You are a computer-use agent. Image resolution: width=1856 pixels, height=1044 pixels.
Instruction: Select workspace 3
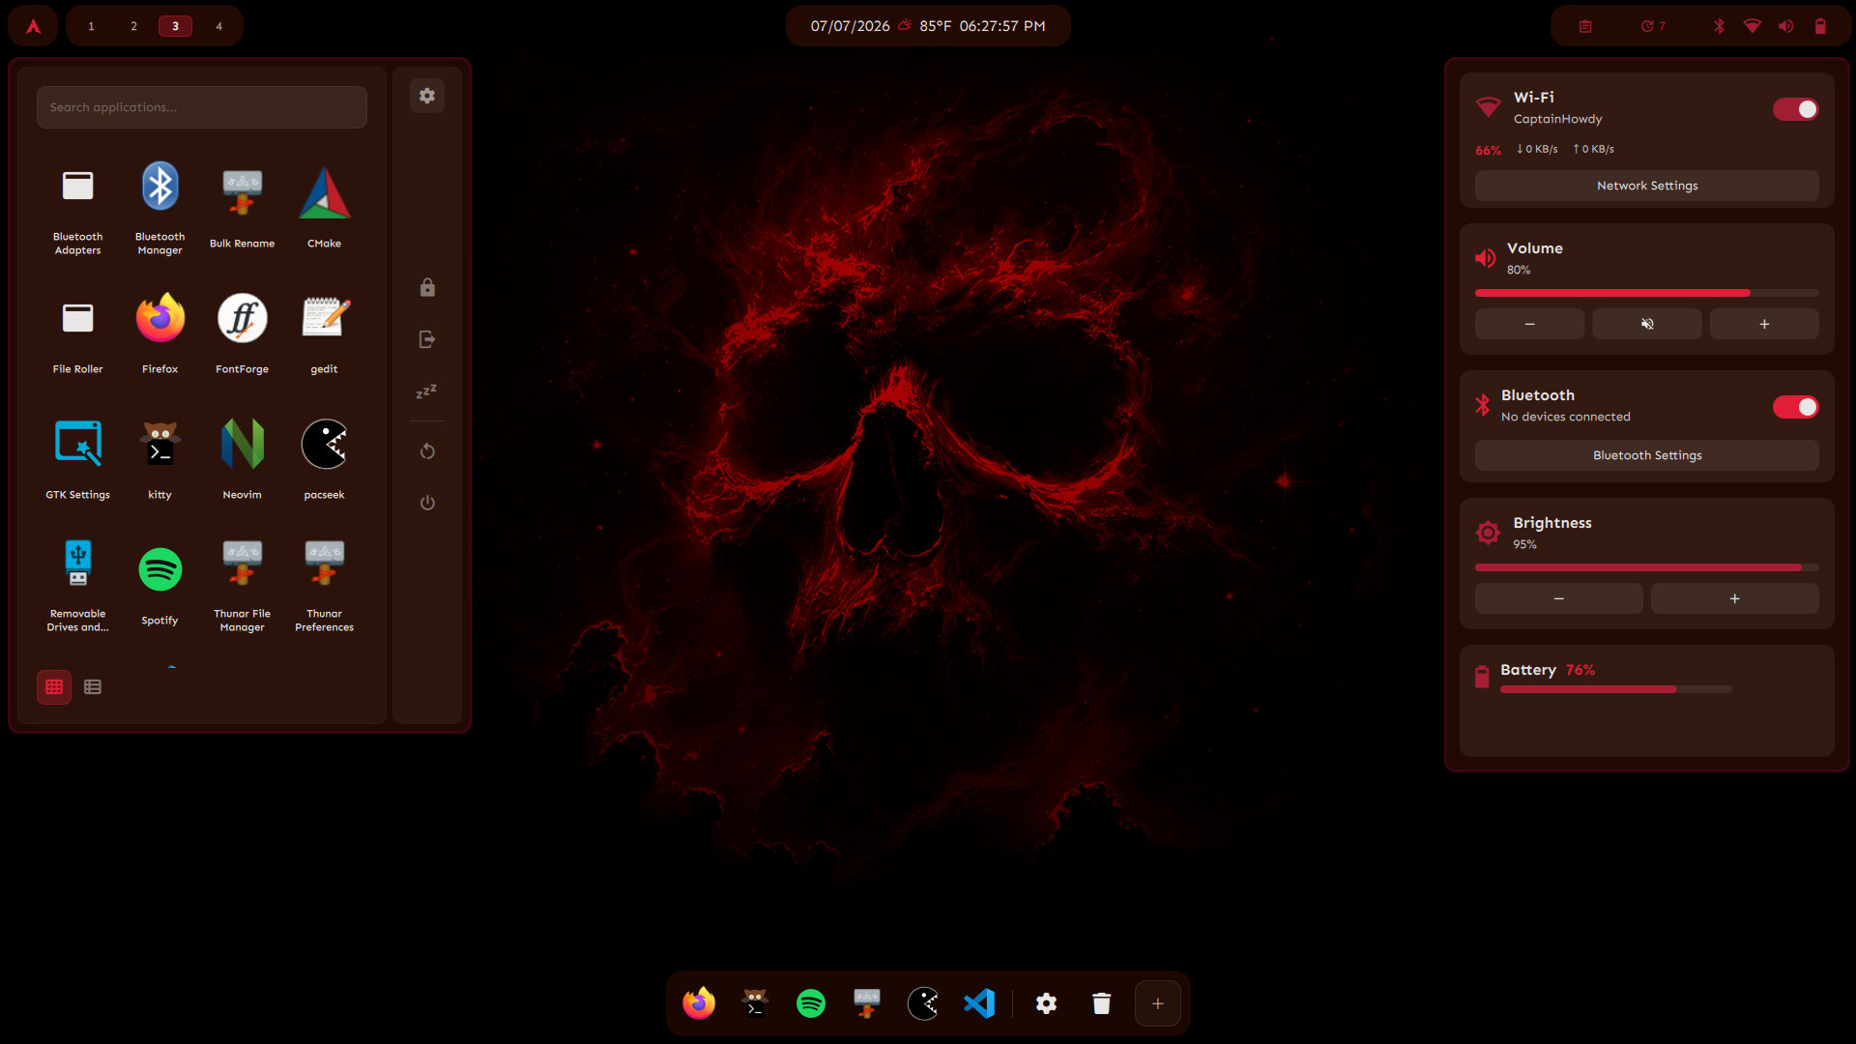click(x=175, y=26)
